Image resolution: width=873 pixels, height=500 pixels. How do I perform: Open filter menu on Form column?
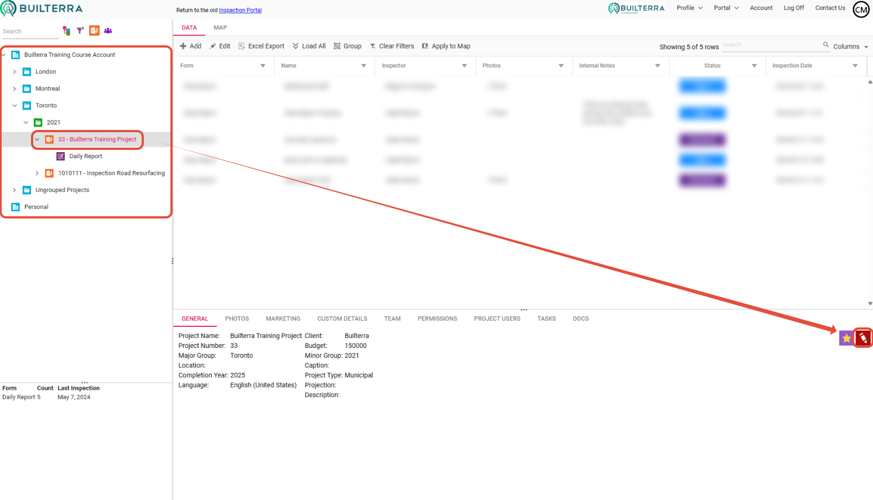coord(263,66)
